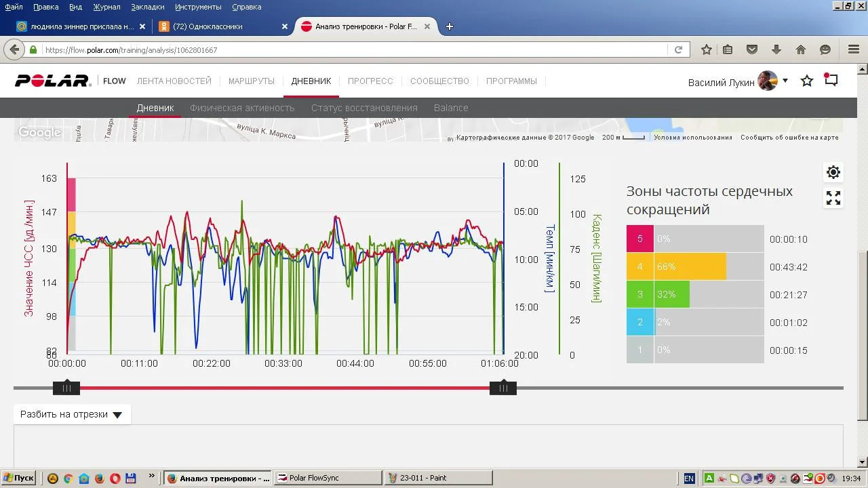Click the floppy disk quick launch icon
868x488 pixels.
pos(131,478)
